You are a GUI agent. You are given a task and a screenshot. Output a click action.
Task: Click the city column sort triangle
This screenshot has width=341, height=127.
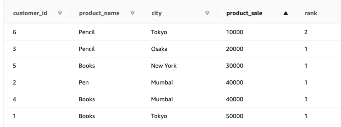point(207,13)
